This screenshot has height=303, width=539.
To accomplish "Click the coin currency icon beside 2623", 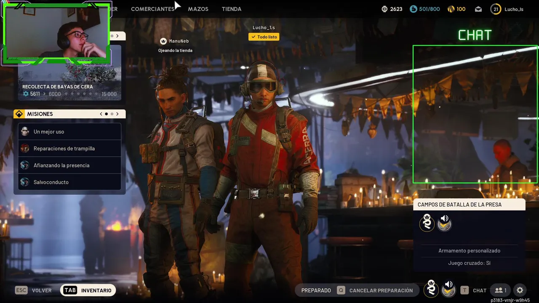I will pos(384,9).
